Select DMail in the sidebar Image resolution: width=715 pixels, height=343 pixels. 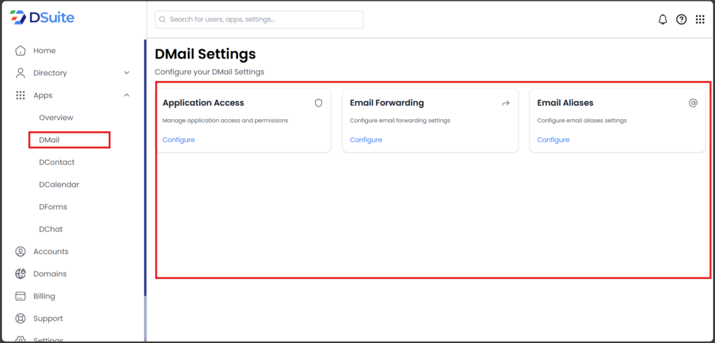[x=50, y=140]
